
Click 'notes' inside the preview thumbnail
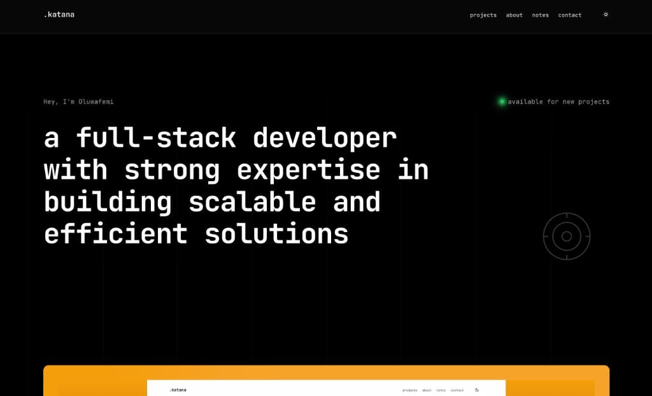point(441,390)
